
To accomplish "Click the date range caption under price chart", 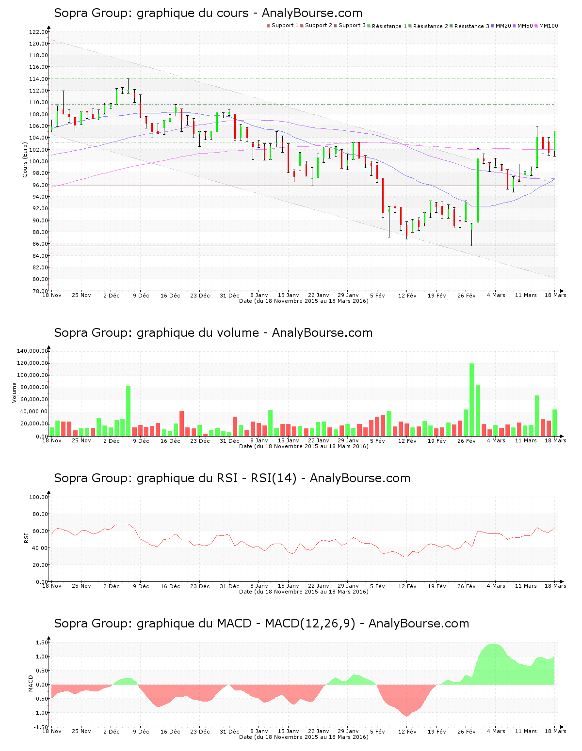I will coord(304,301).
